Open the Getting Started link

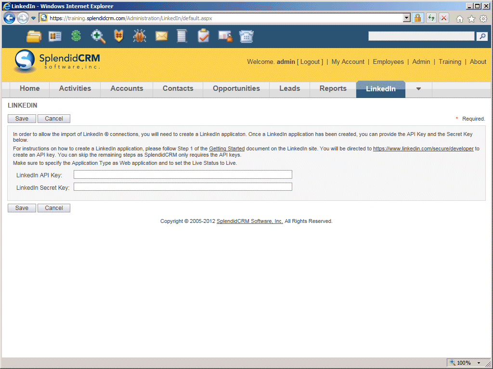(x=227, y=149)
